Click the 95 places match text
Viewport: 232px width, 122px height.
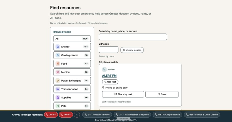(x=108, y=62)
